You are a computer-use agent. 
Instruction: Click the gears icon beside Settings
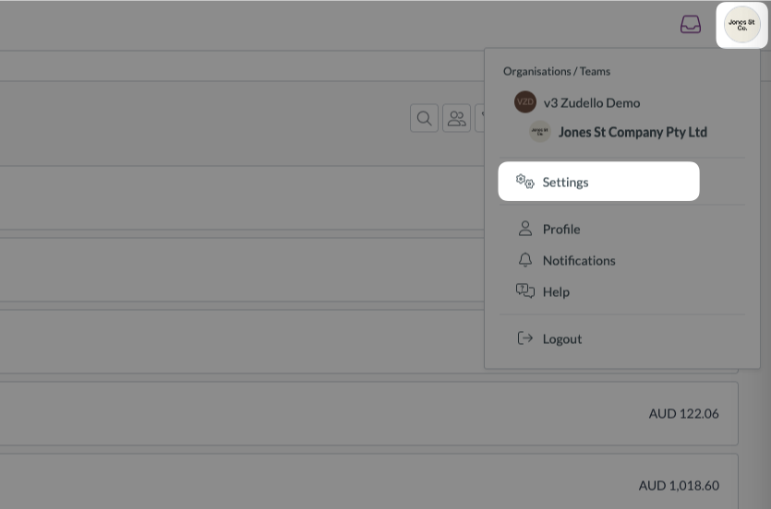click(524, 182)
